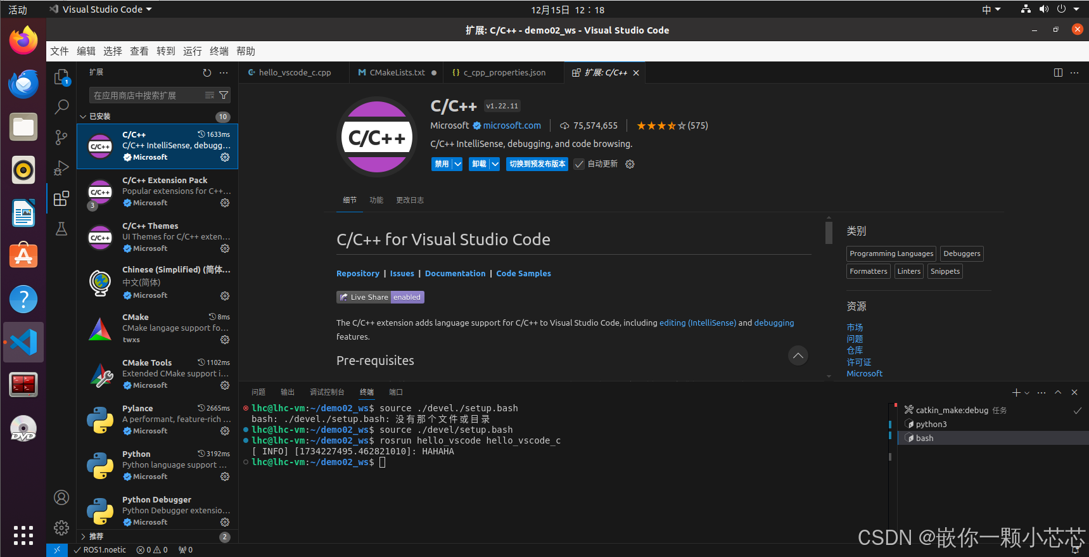Image resolution: width=1089 pixels, height=557 pixels.
Task: Show errors and warnings count in status bar
Action: [x=152, y=550]
